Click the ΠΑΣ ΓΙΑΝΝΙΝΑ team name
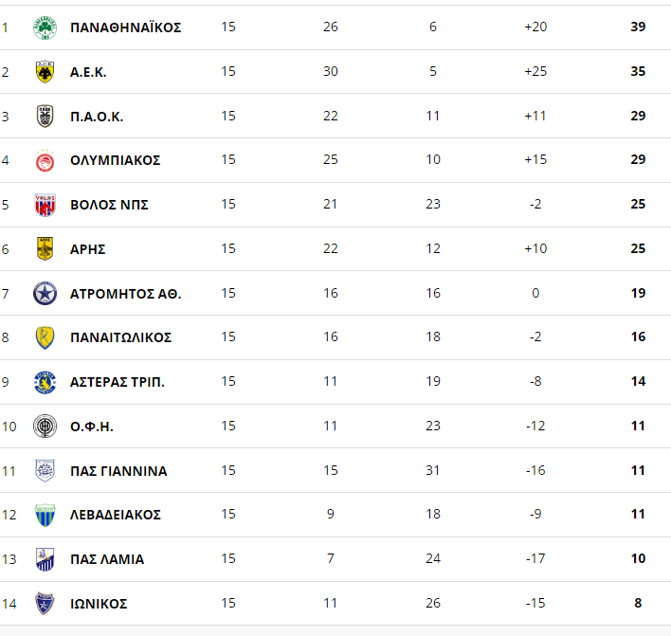Image resolution: width=671 pixels, height=636 pixels. tap(118, 471)
